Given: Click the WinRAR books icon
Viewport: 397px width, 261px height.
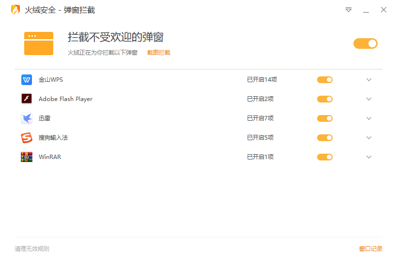Looking at the screenshot, I should 27,157.
